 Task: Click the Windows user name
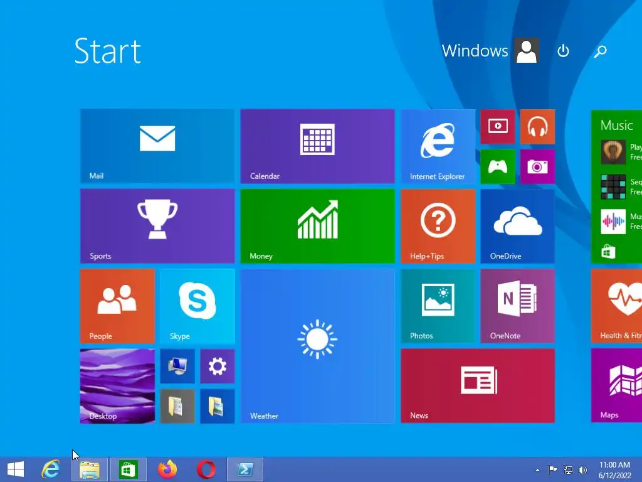tap(475, 51)
